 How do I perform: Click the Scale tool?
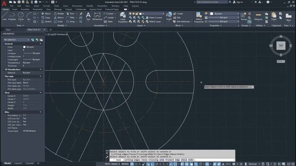(58, 22)
